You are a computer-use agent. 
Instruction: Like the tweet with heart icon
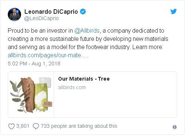11,126
